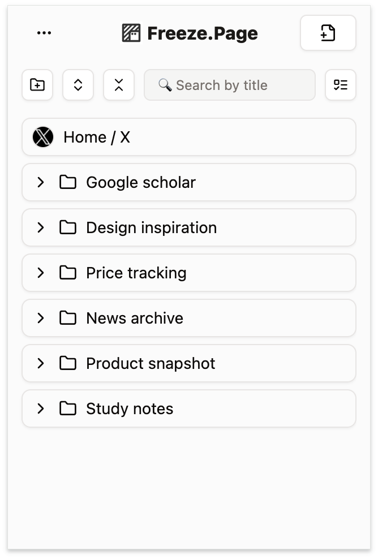Viewport: 378px width, 559px height.
Task: Collapse all folders with inward arrows icon
Action: click(x=119, y=85)
